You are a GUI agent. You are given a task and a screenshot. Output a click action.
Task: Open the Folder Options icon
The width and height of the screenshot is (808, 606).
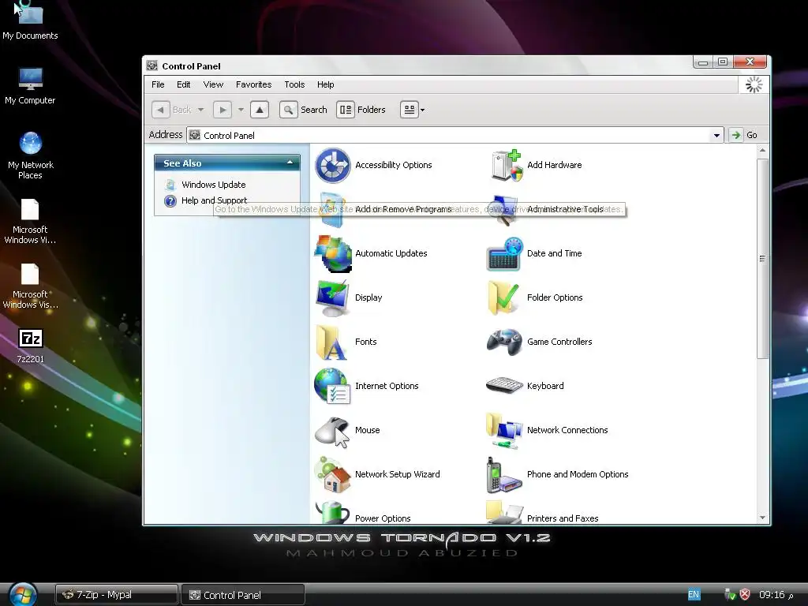503,297
